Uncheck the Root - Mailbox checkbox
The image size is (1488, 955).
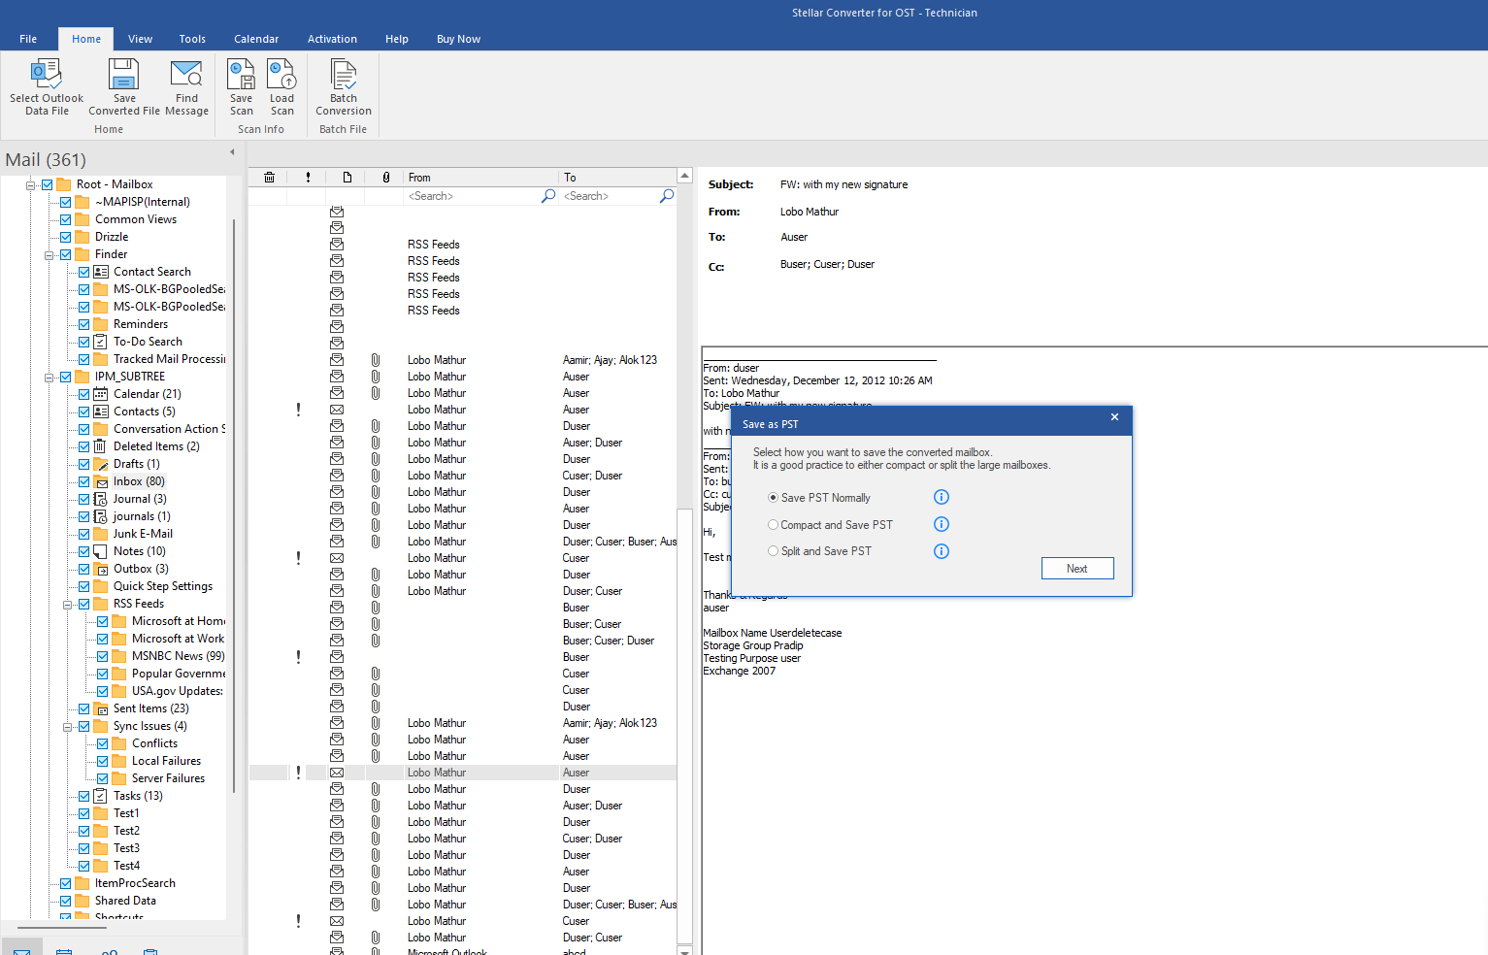tap(47, 184)
